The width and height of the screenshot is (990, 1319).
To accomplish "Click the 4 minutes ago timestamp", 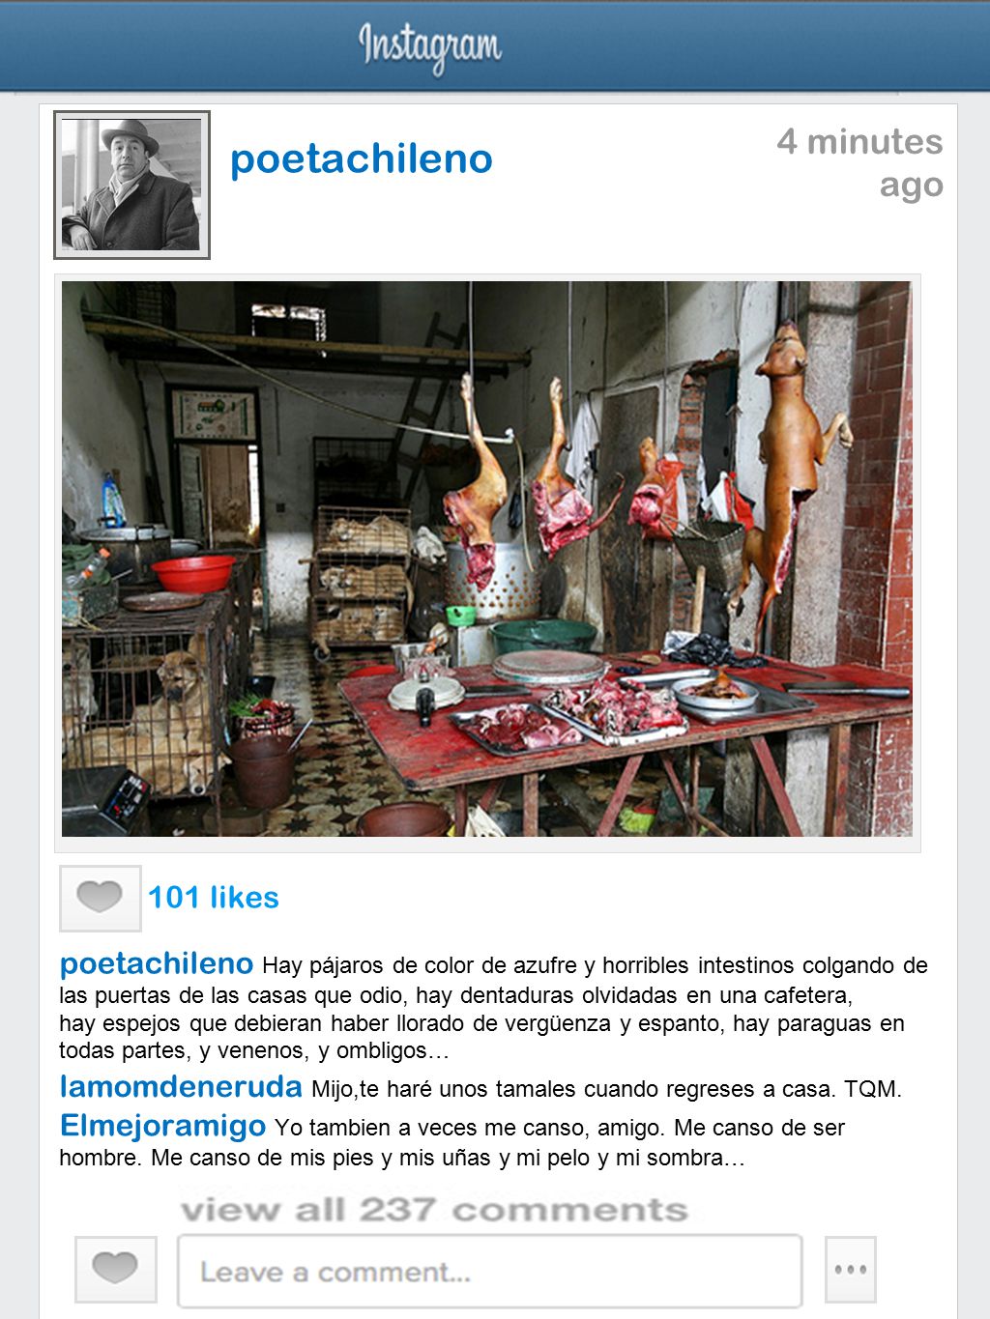I will click(x=859, y=162).
